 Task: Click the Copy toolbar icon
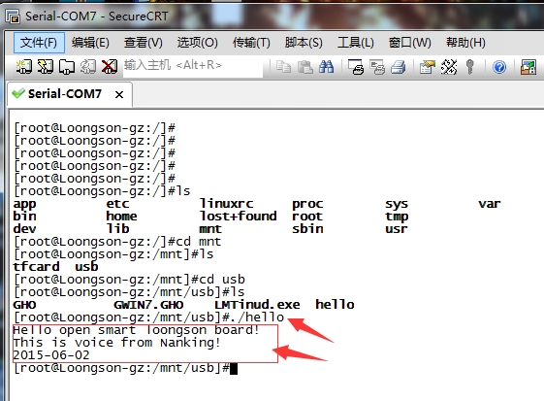283,66
